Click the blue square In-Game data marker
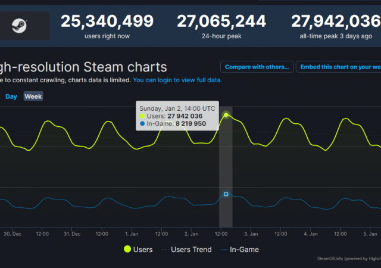Screen dimensions: 381x268 [226, 194]
